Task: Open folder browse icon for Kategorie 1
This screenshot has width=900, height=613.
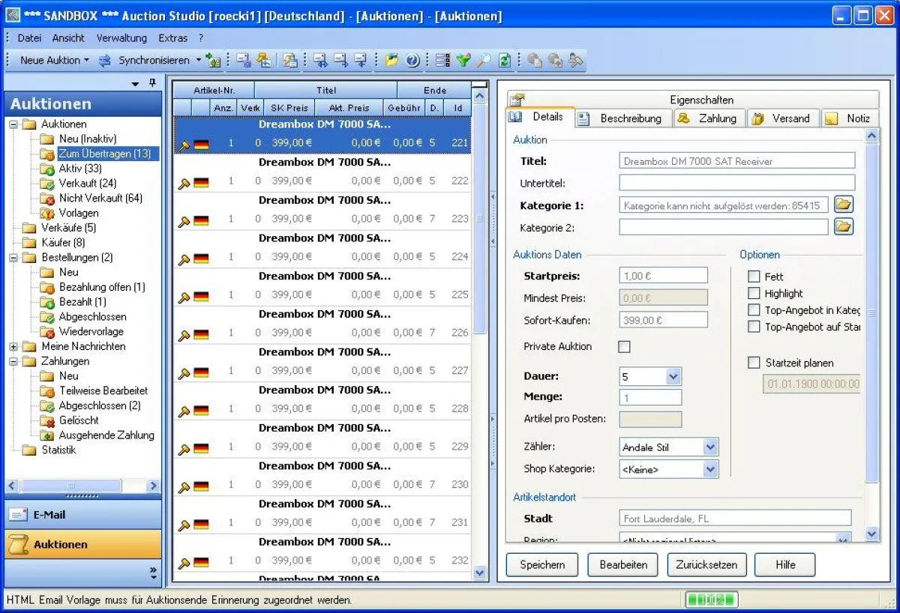Action: (844, 205)
